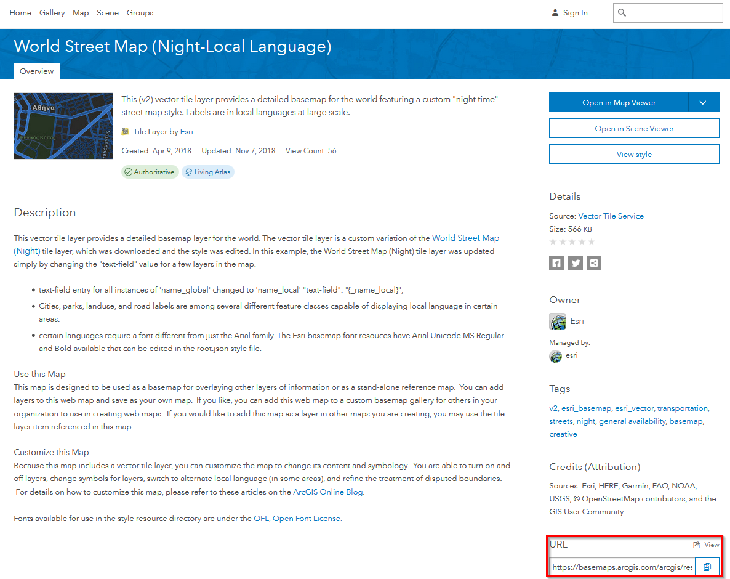Open the View URL external link icon

click(x=697, y=545)
